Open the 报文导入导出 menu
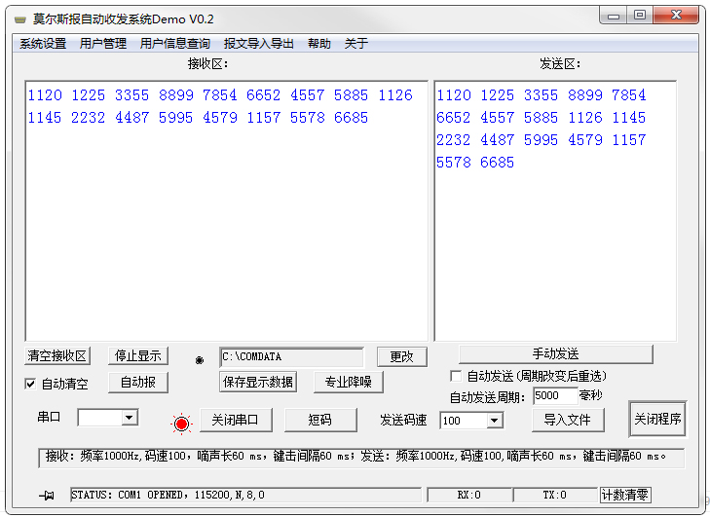This screenshot has width=710, height=517. coord(258,44)
